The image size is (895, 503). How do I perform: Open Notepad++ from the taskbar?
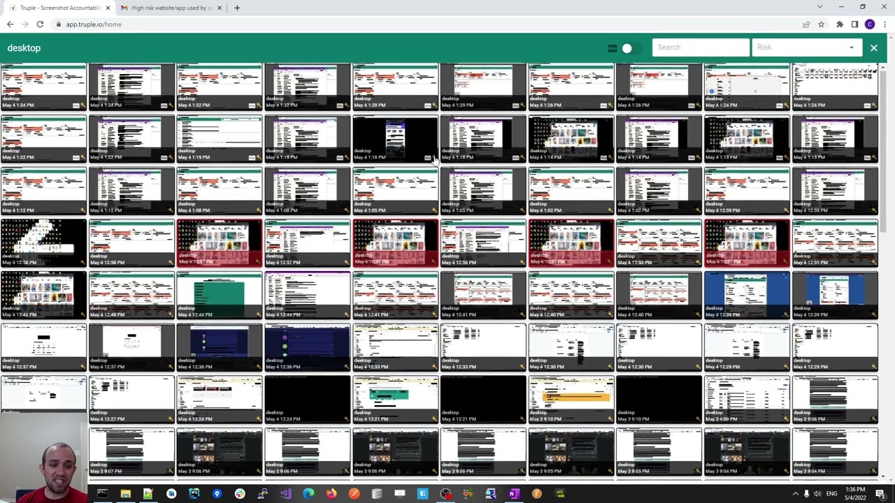(148, 494)
